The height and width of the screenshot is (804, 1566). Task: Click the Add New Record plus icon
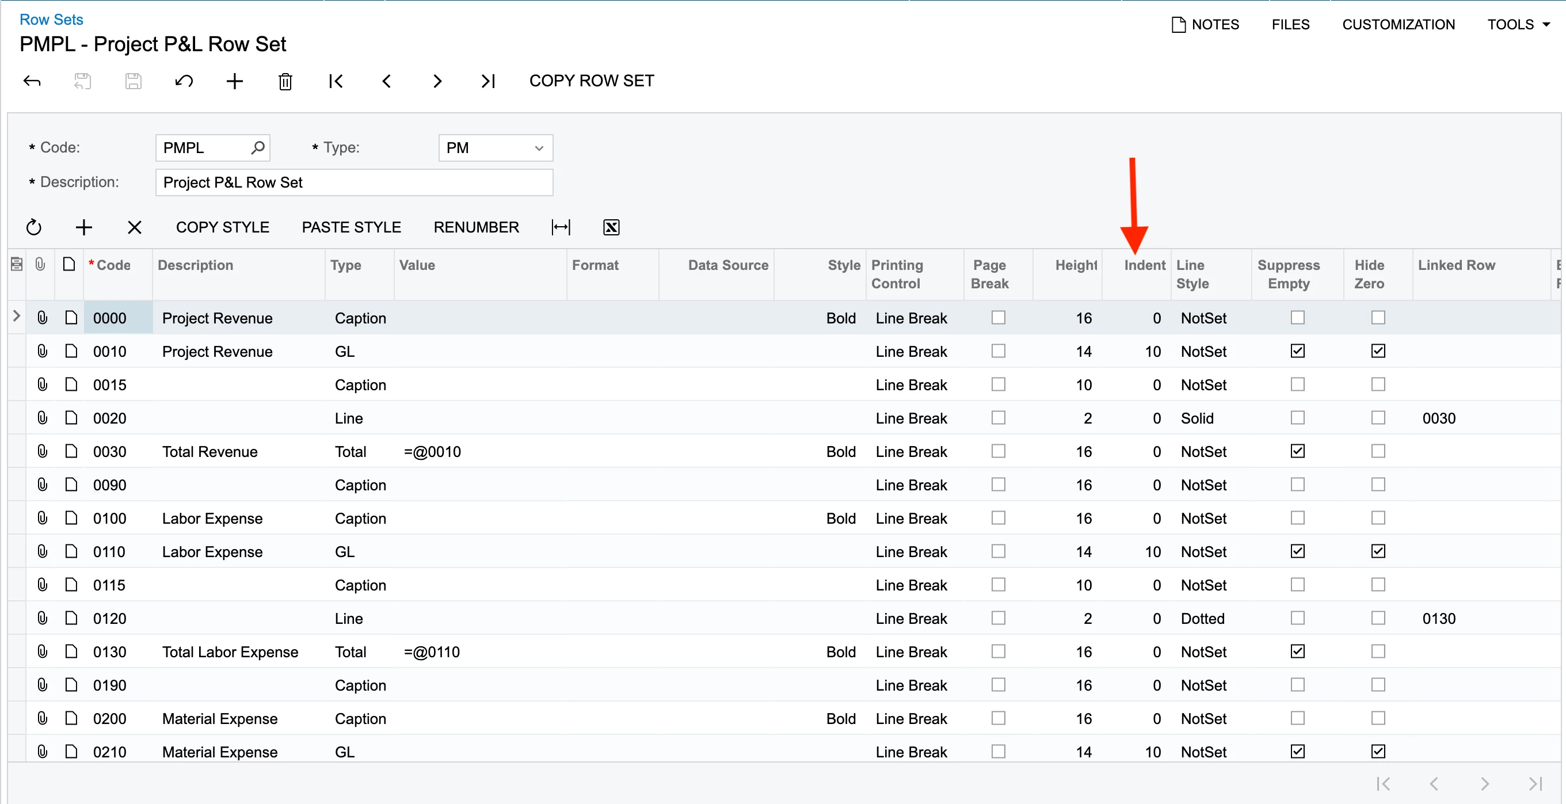235,81
